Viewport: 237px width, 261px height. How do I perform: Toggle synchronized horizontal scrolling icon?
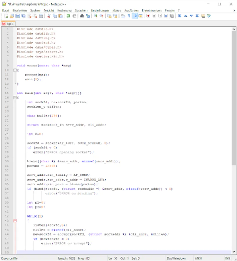115,16
